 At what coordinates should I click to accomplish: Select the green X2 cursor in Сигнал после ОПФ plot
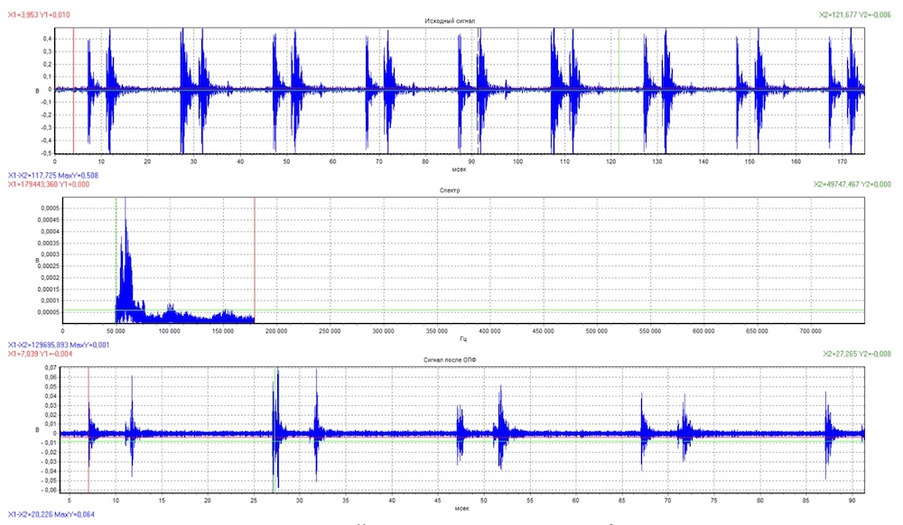point(275,429)
